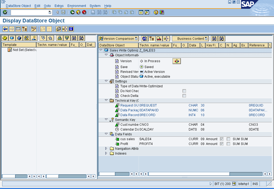Screen dimensions: 274x189
Task: Click the green checkmark Enter icon
Action: [5, 12]
